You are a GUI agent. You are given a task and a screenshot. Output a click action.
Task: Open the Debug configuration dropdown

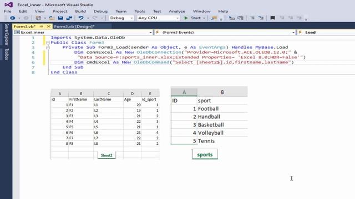pyautogui.click(x=121, y=18)
